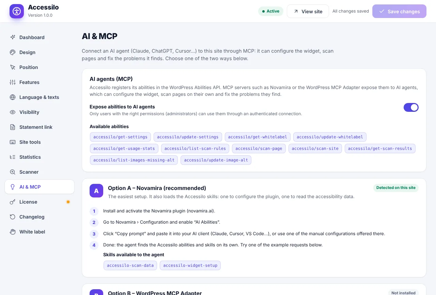This screenshot has height=295, width=436.
Task: Click the accessilo-widget-setup skill chip
Action: [x=190, y=265]
